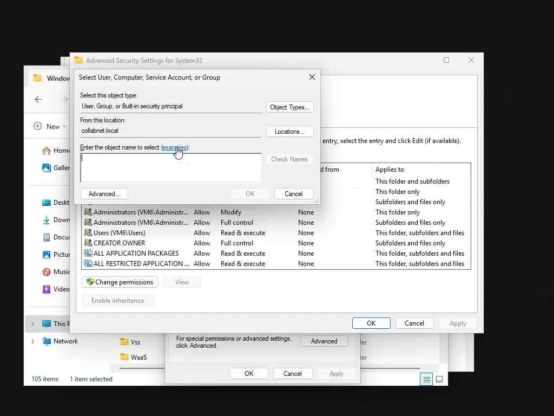The height and width of the screenshot is (416, 554).
Task: Click ALL APPLICATION PACKAGES package icon
Action: 88,253
